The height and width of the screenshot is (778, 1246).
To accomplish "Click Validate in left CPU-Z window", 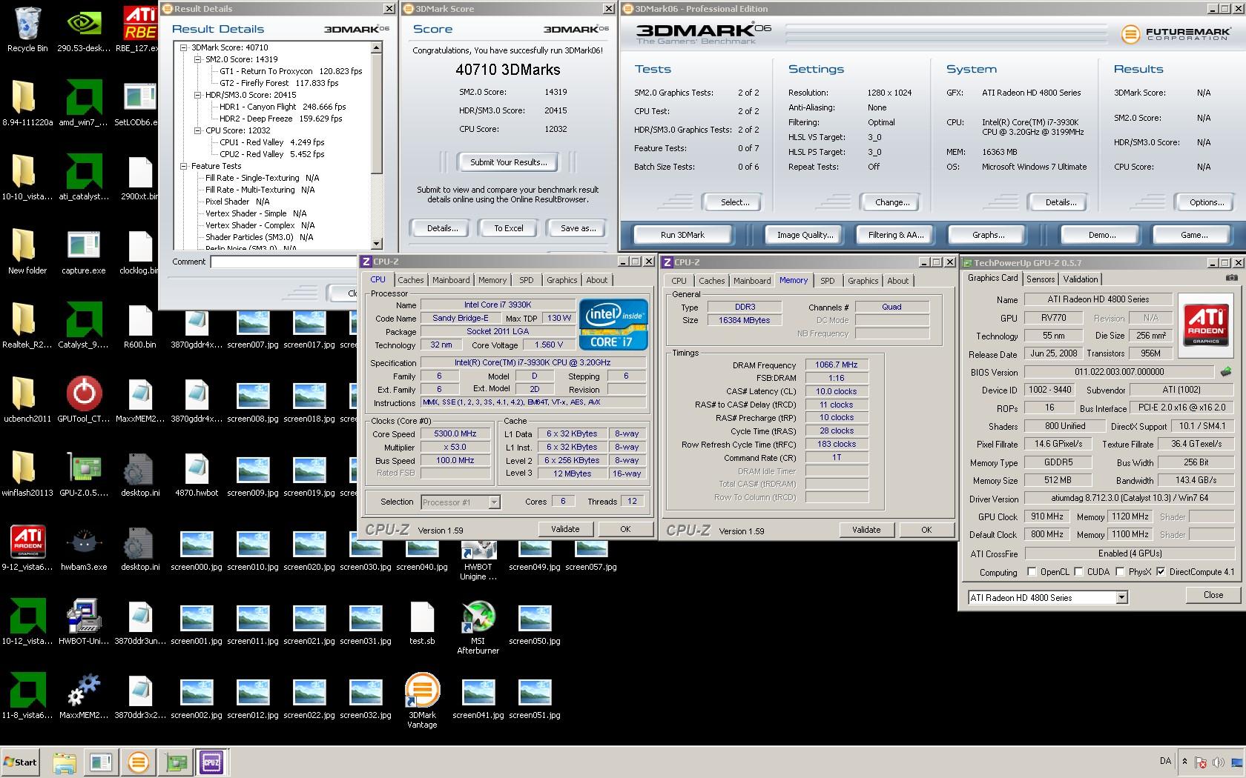I will tap(565, 529).
